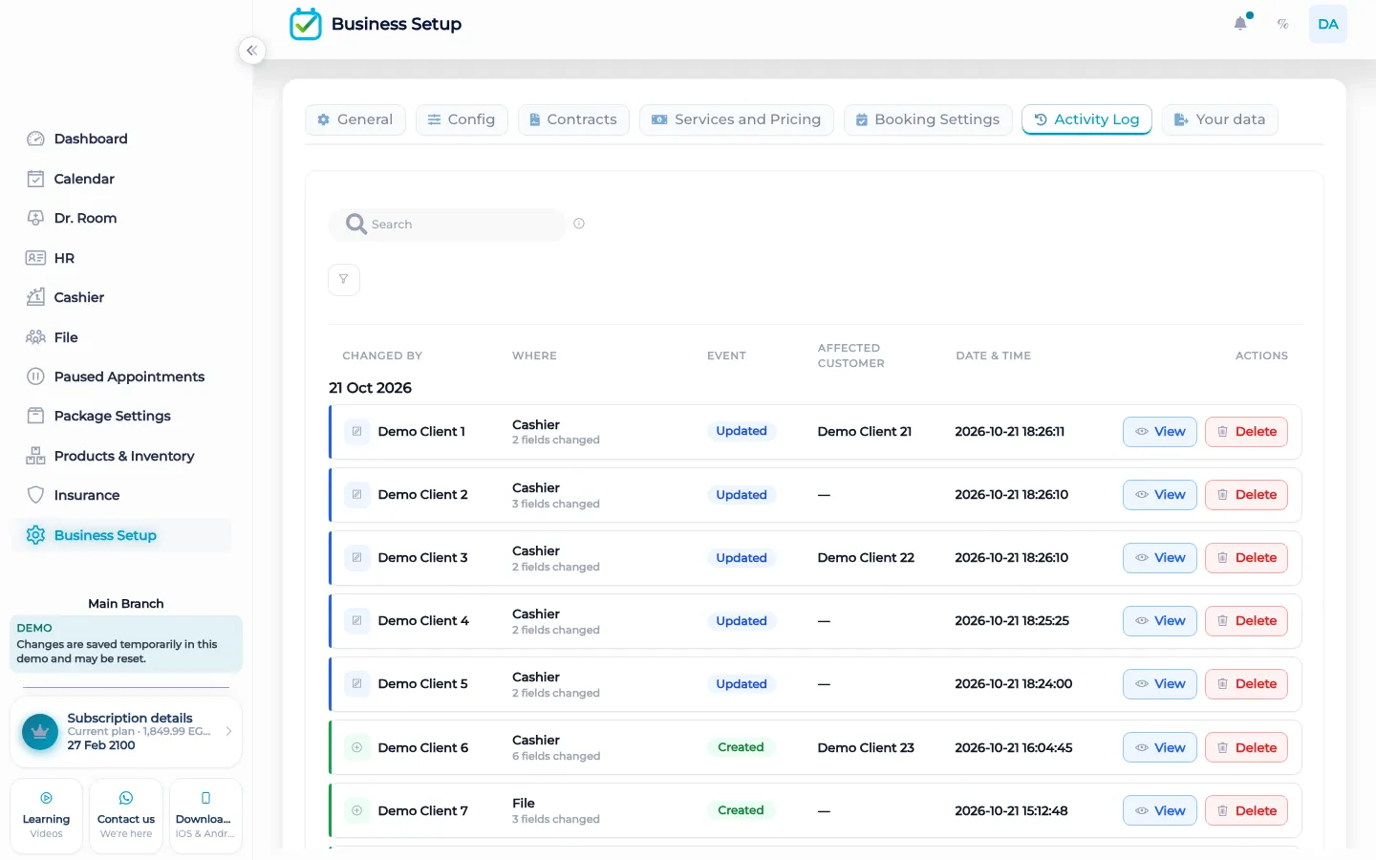This screenshot has width=1376, height=860.
Task: View the Demo Client 7 log entry
Action: pos(1160,811)
